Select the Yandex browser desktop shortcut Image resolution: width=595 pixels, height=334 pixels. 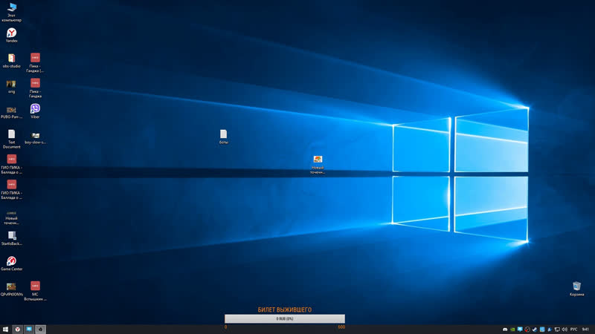[11, 35]
